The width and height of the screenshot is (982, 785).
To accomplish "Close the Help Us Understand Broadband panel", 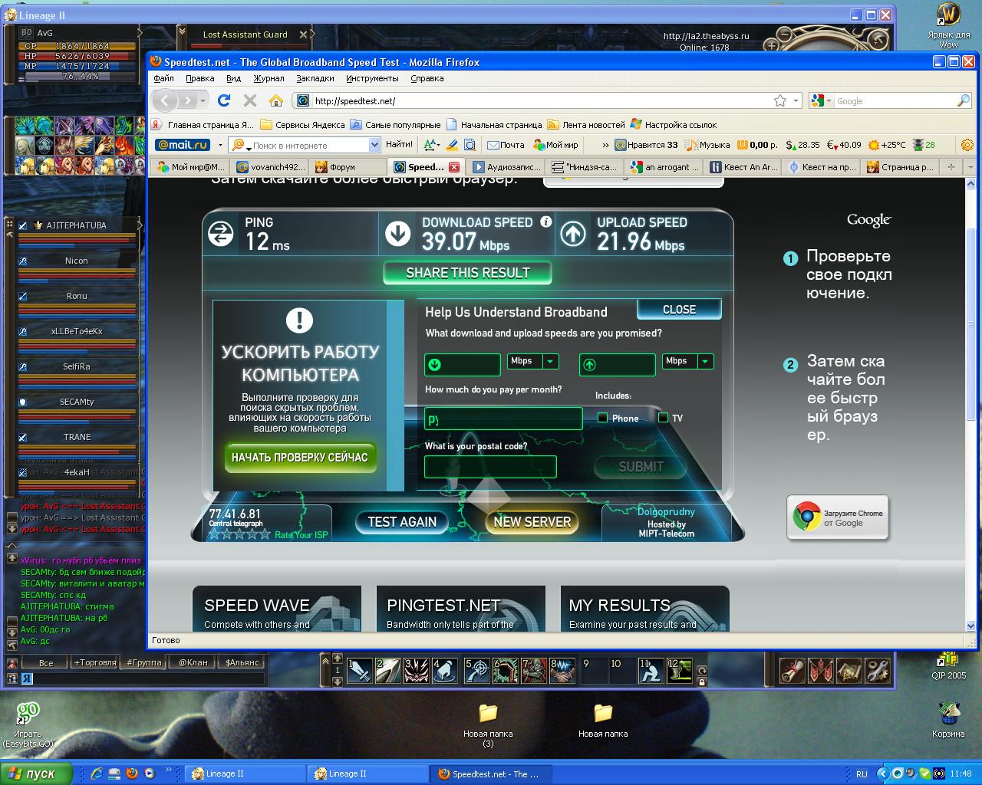I will 679,310.
